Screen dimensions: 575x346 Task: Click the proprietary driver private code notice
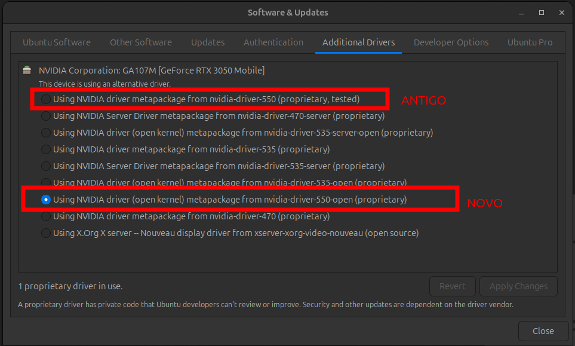pyautogui.click(x=266, y=305)
